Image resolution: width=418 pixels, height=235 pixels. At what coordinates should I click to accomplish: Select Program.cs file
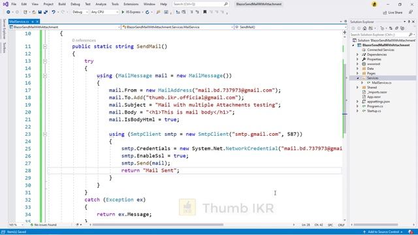(x=375, y=106)
